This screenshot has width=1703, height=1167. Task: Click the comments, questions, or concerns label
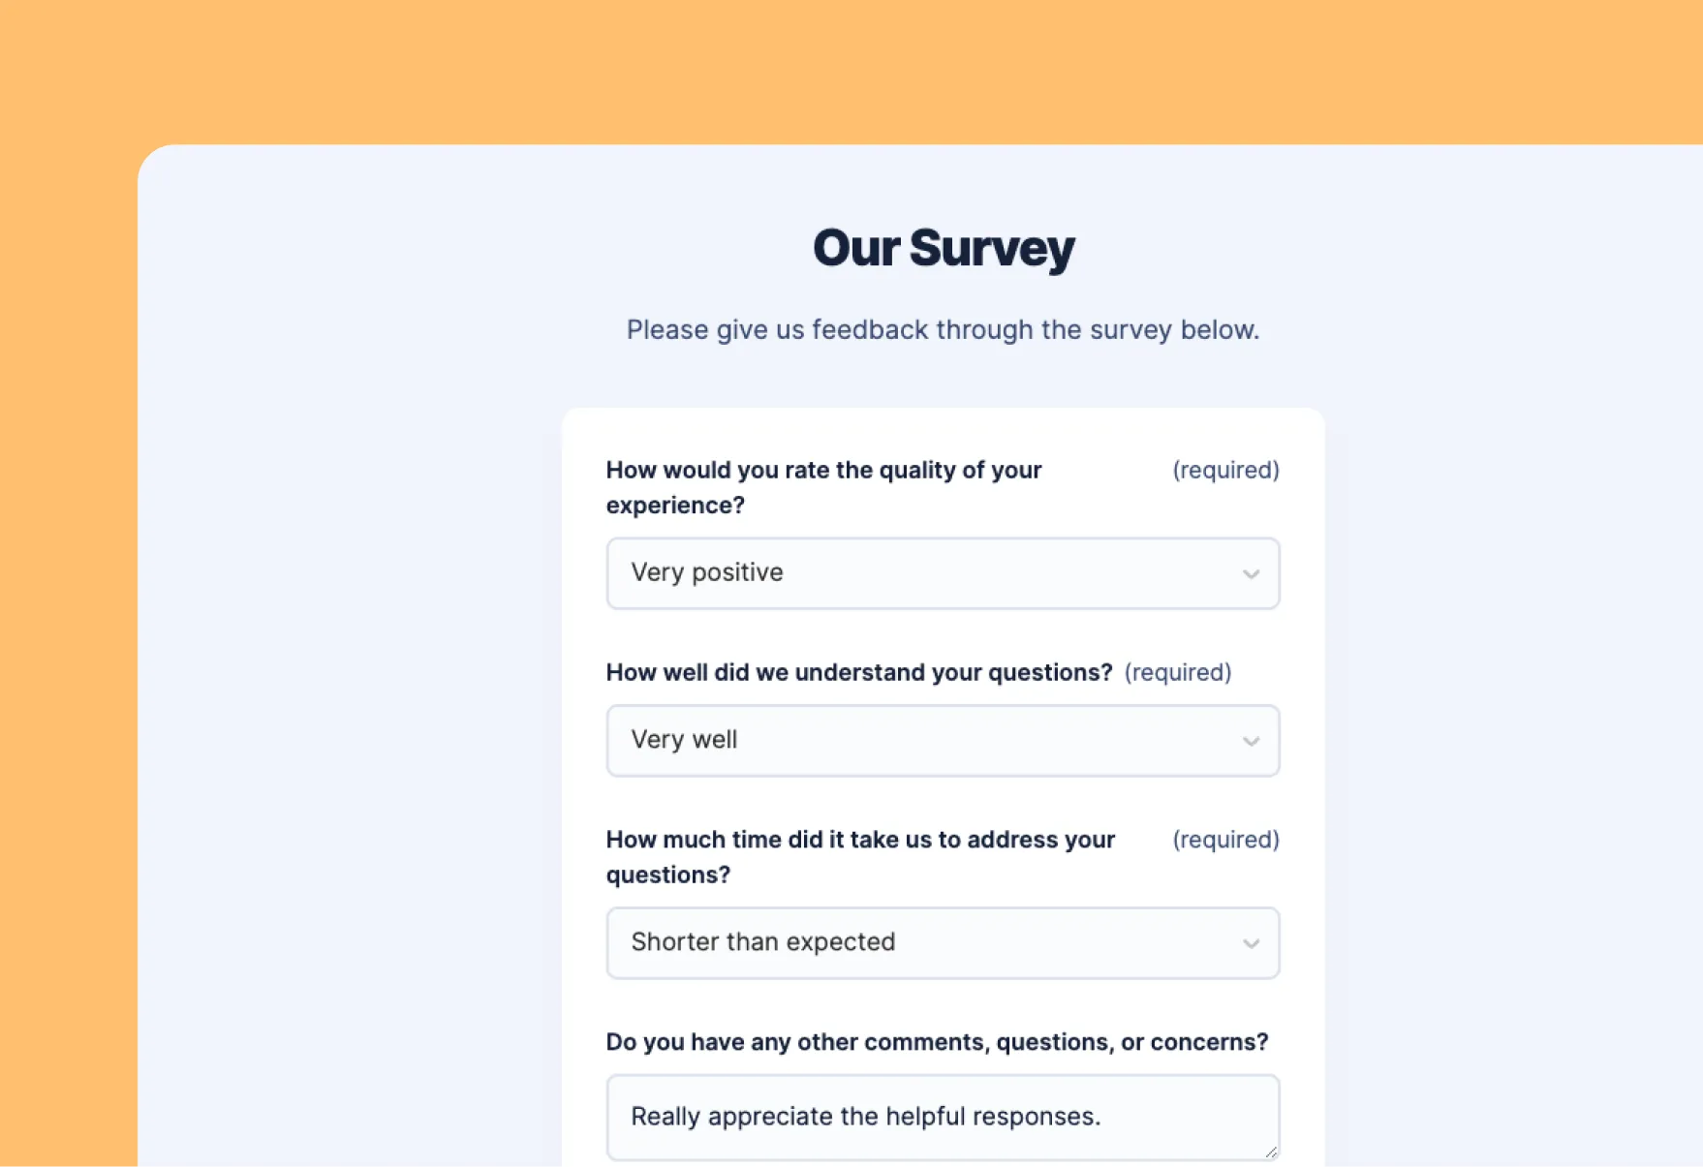pos(937,1042)
